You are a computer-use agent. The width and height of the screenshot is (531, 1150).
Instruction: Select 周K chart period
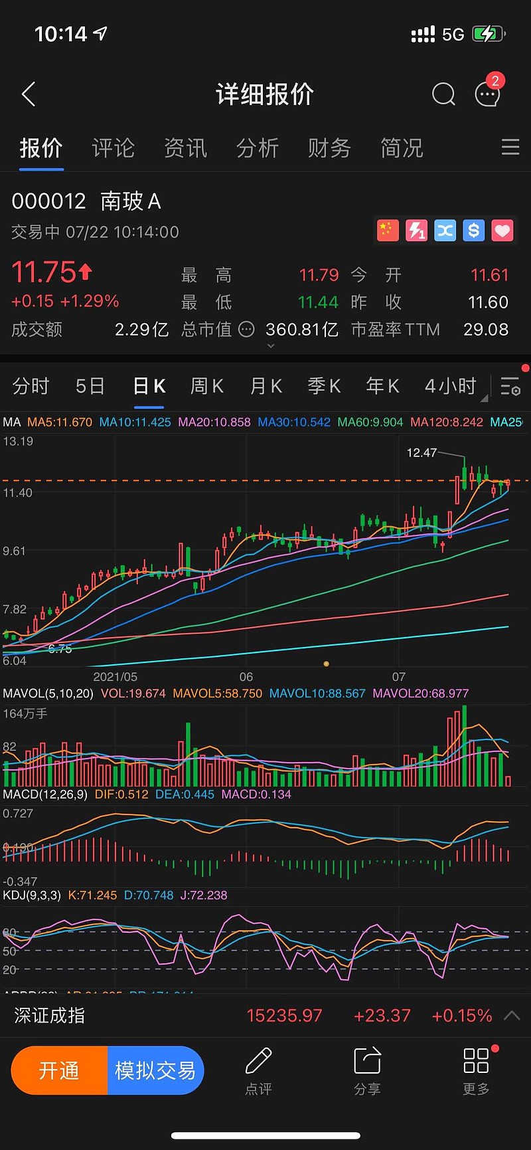(x=207, y=386)
